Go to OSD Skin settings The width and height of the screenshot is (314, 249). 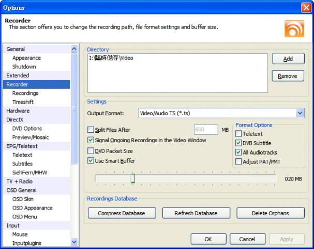tap(23, 199)
